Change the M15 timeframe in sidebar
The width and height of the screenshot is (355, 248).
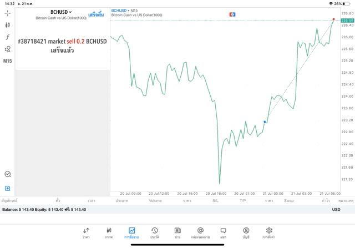click(7, 61)
